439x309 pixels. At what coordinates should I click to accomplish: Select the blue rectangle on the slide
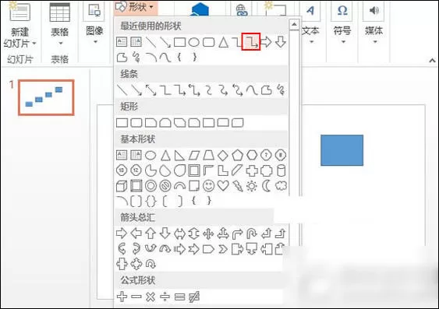coord(342,150)
